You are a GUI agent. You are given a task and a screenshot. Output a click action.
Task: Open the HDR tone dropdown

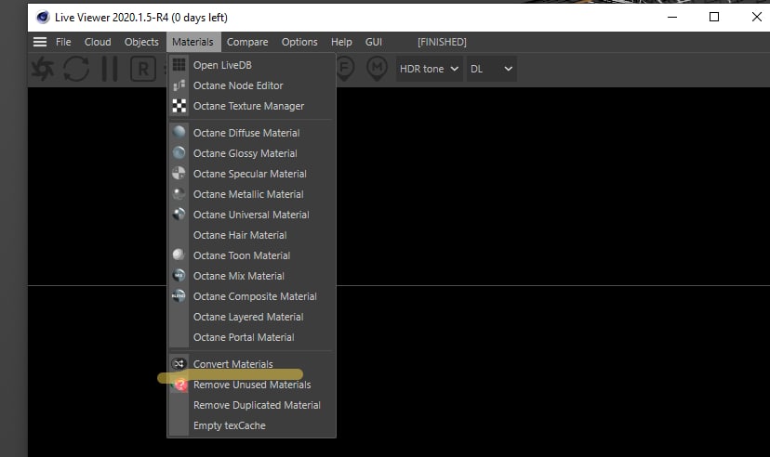click(x=429, y=69)
